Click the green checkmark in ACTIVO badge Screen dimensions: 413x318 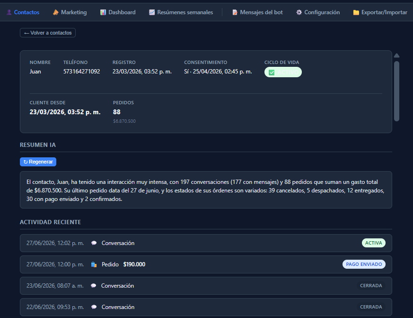[x=272, y=73]
